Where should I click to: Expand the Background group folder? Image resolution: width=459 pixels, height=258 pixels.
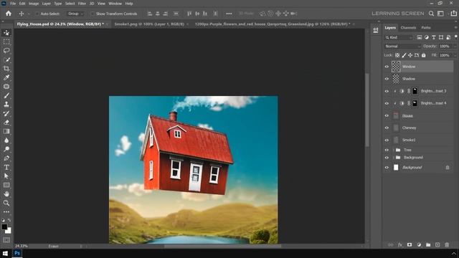tap(393, 158)
